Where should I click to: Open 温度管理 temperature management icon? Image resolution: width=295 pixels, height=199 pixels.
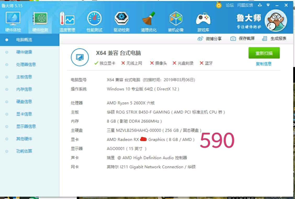pyautogui.click(x=67, y=22)
